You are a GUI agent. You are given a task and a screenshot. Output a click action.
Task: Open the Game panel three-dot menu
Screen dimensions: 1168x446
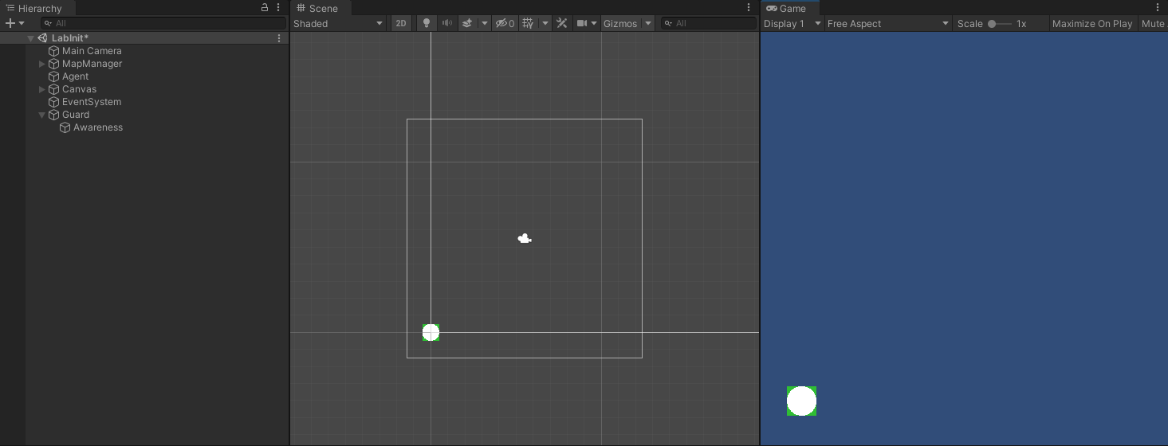[1158, 7]
